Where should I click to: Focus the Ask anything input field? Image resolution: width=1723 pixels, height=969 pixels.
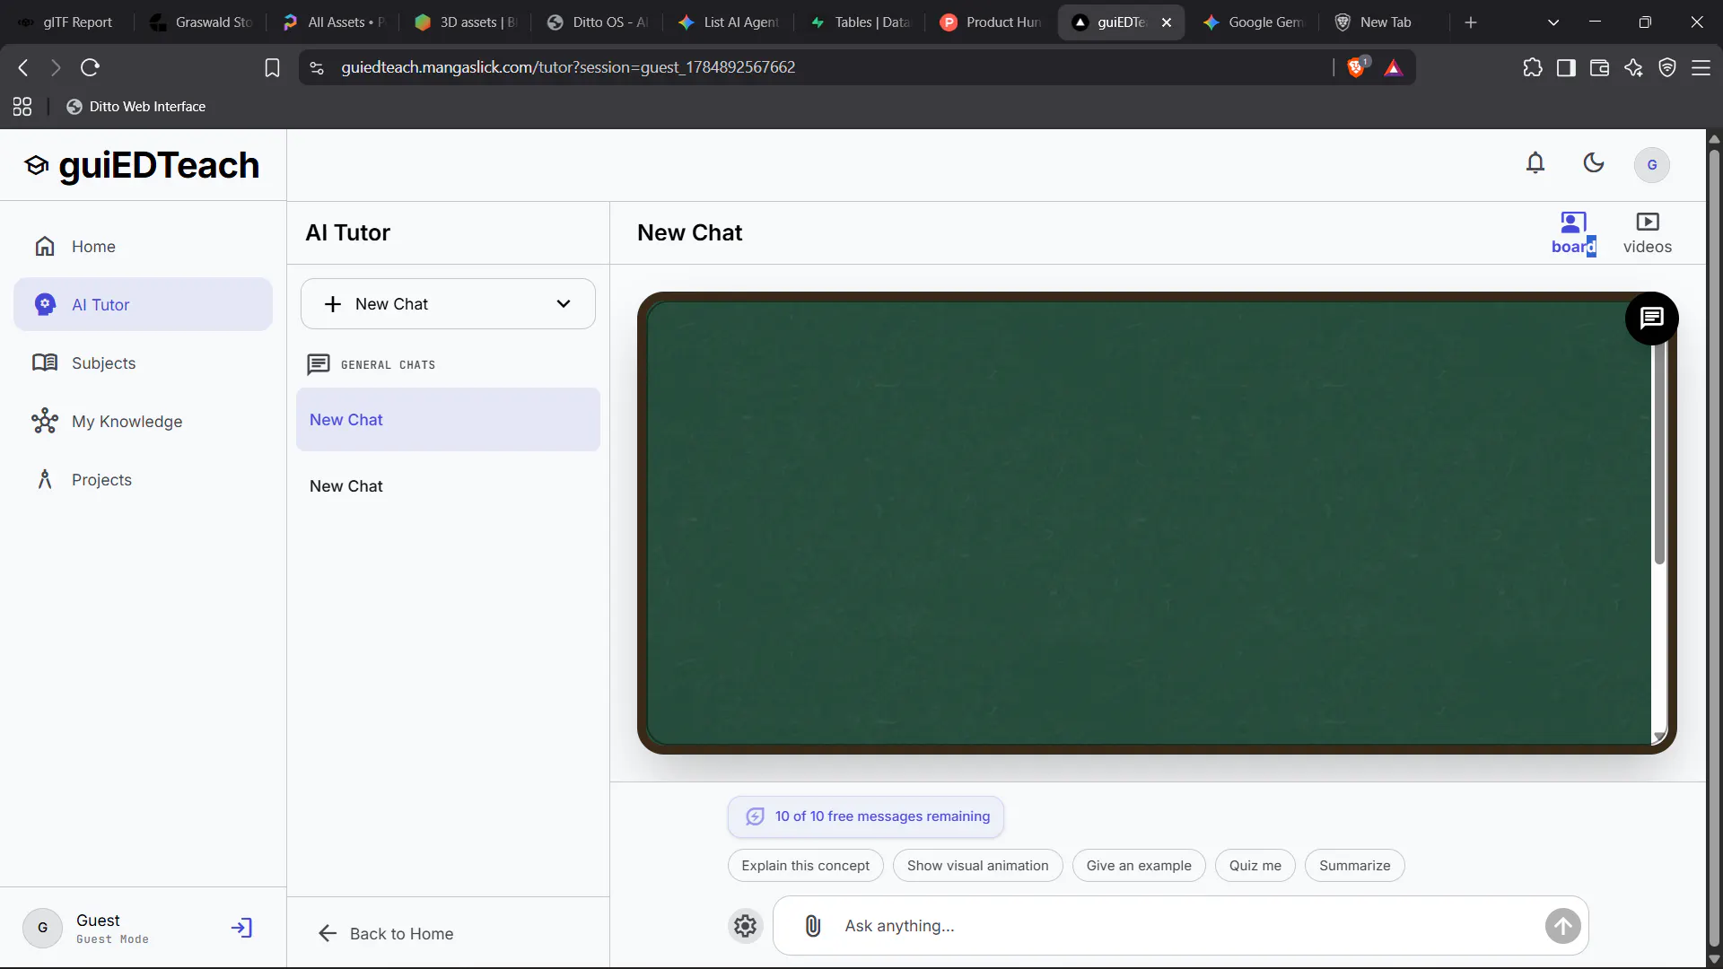point(1181,926)
